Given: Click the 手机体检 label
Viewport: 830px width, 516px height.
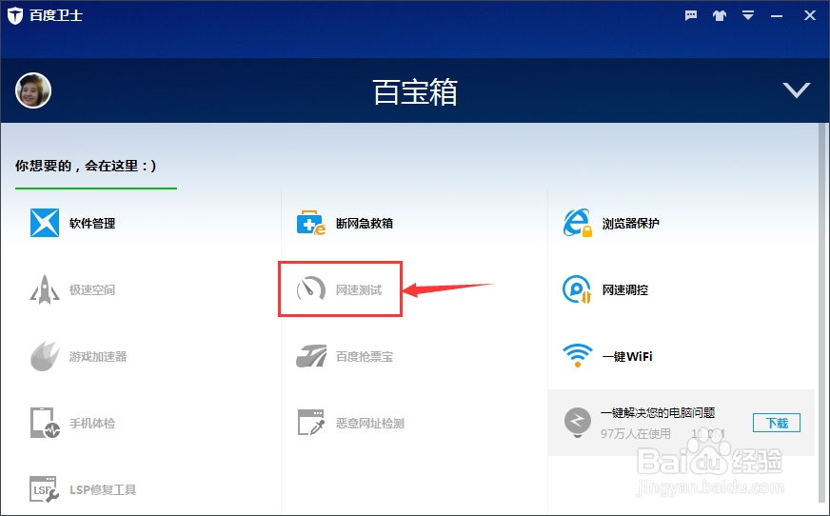Looking at the screenshot, I should pyautogui.click(x=92, y=424).
